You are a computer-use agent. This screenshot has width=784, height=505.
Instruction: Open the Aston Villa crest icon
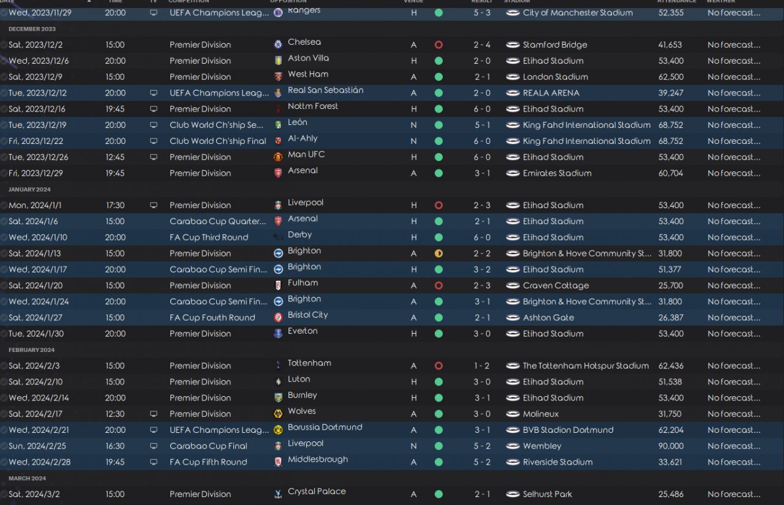(278, 61)
